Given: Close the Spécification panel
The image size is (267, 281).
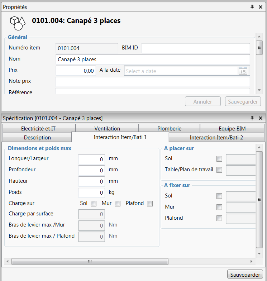Looking at the screenshot, I should click(x=261, y=118).
